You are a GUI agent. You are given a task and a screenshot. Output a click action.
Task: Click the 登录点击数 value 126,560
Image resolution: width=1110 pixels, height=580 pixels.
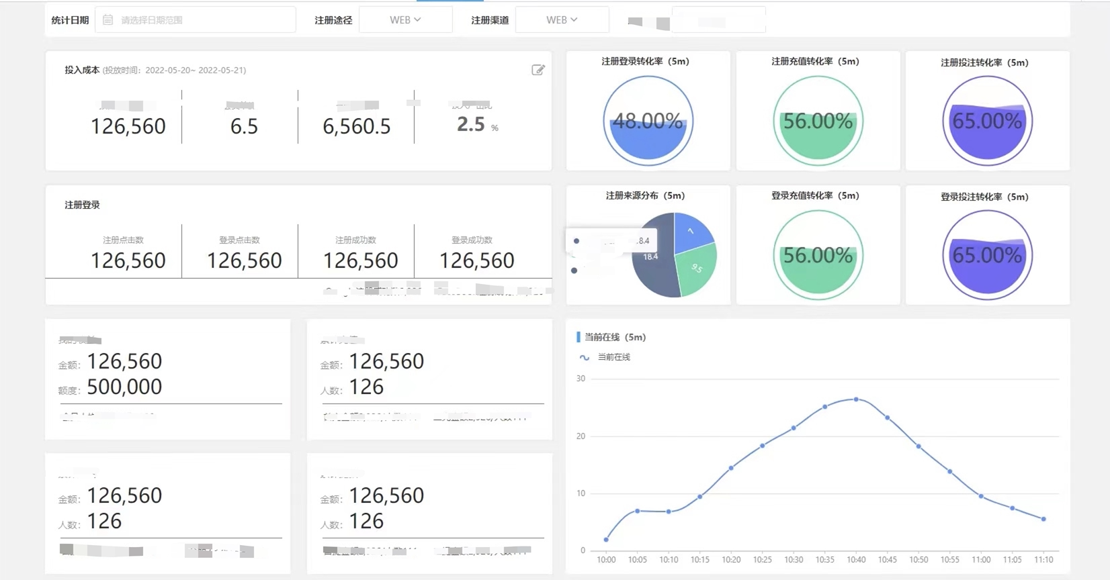(245, 260)
